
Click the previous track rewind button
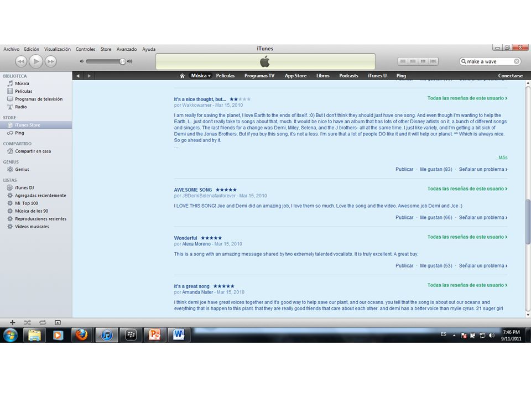[x=21, y=61]
